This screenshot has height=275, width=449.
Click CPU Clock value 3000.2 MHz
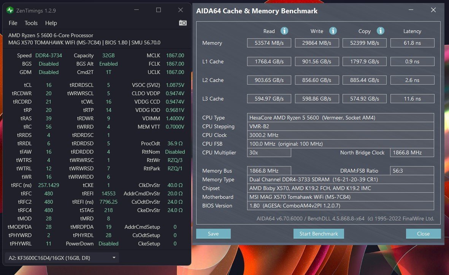[341, 135]
